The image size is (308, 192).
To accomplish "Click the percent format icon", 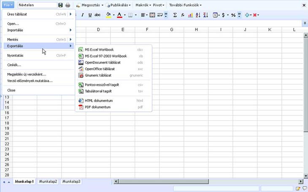I will tap(233, 15).
